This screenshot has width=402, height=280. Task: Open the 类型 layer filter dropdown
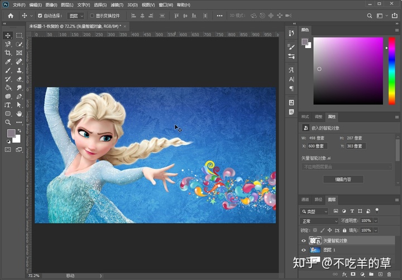314,211
